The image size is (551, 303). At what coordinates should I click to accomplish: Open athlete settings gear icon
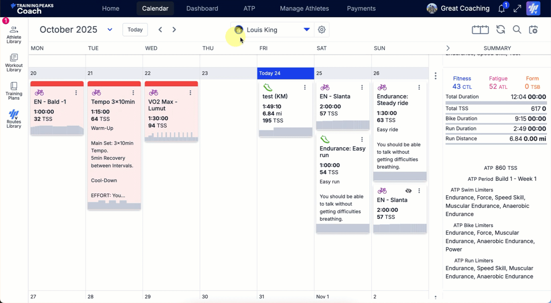[x=322, y=30]
